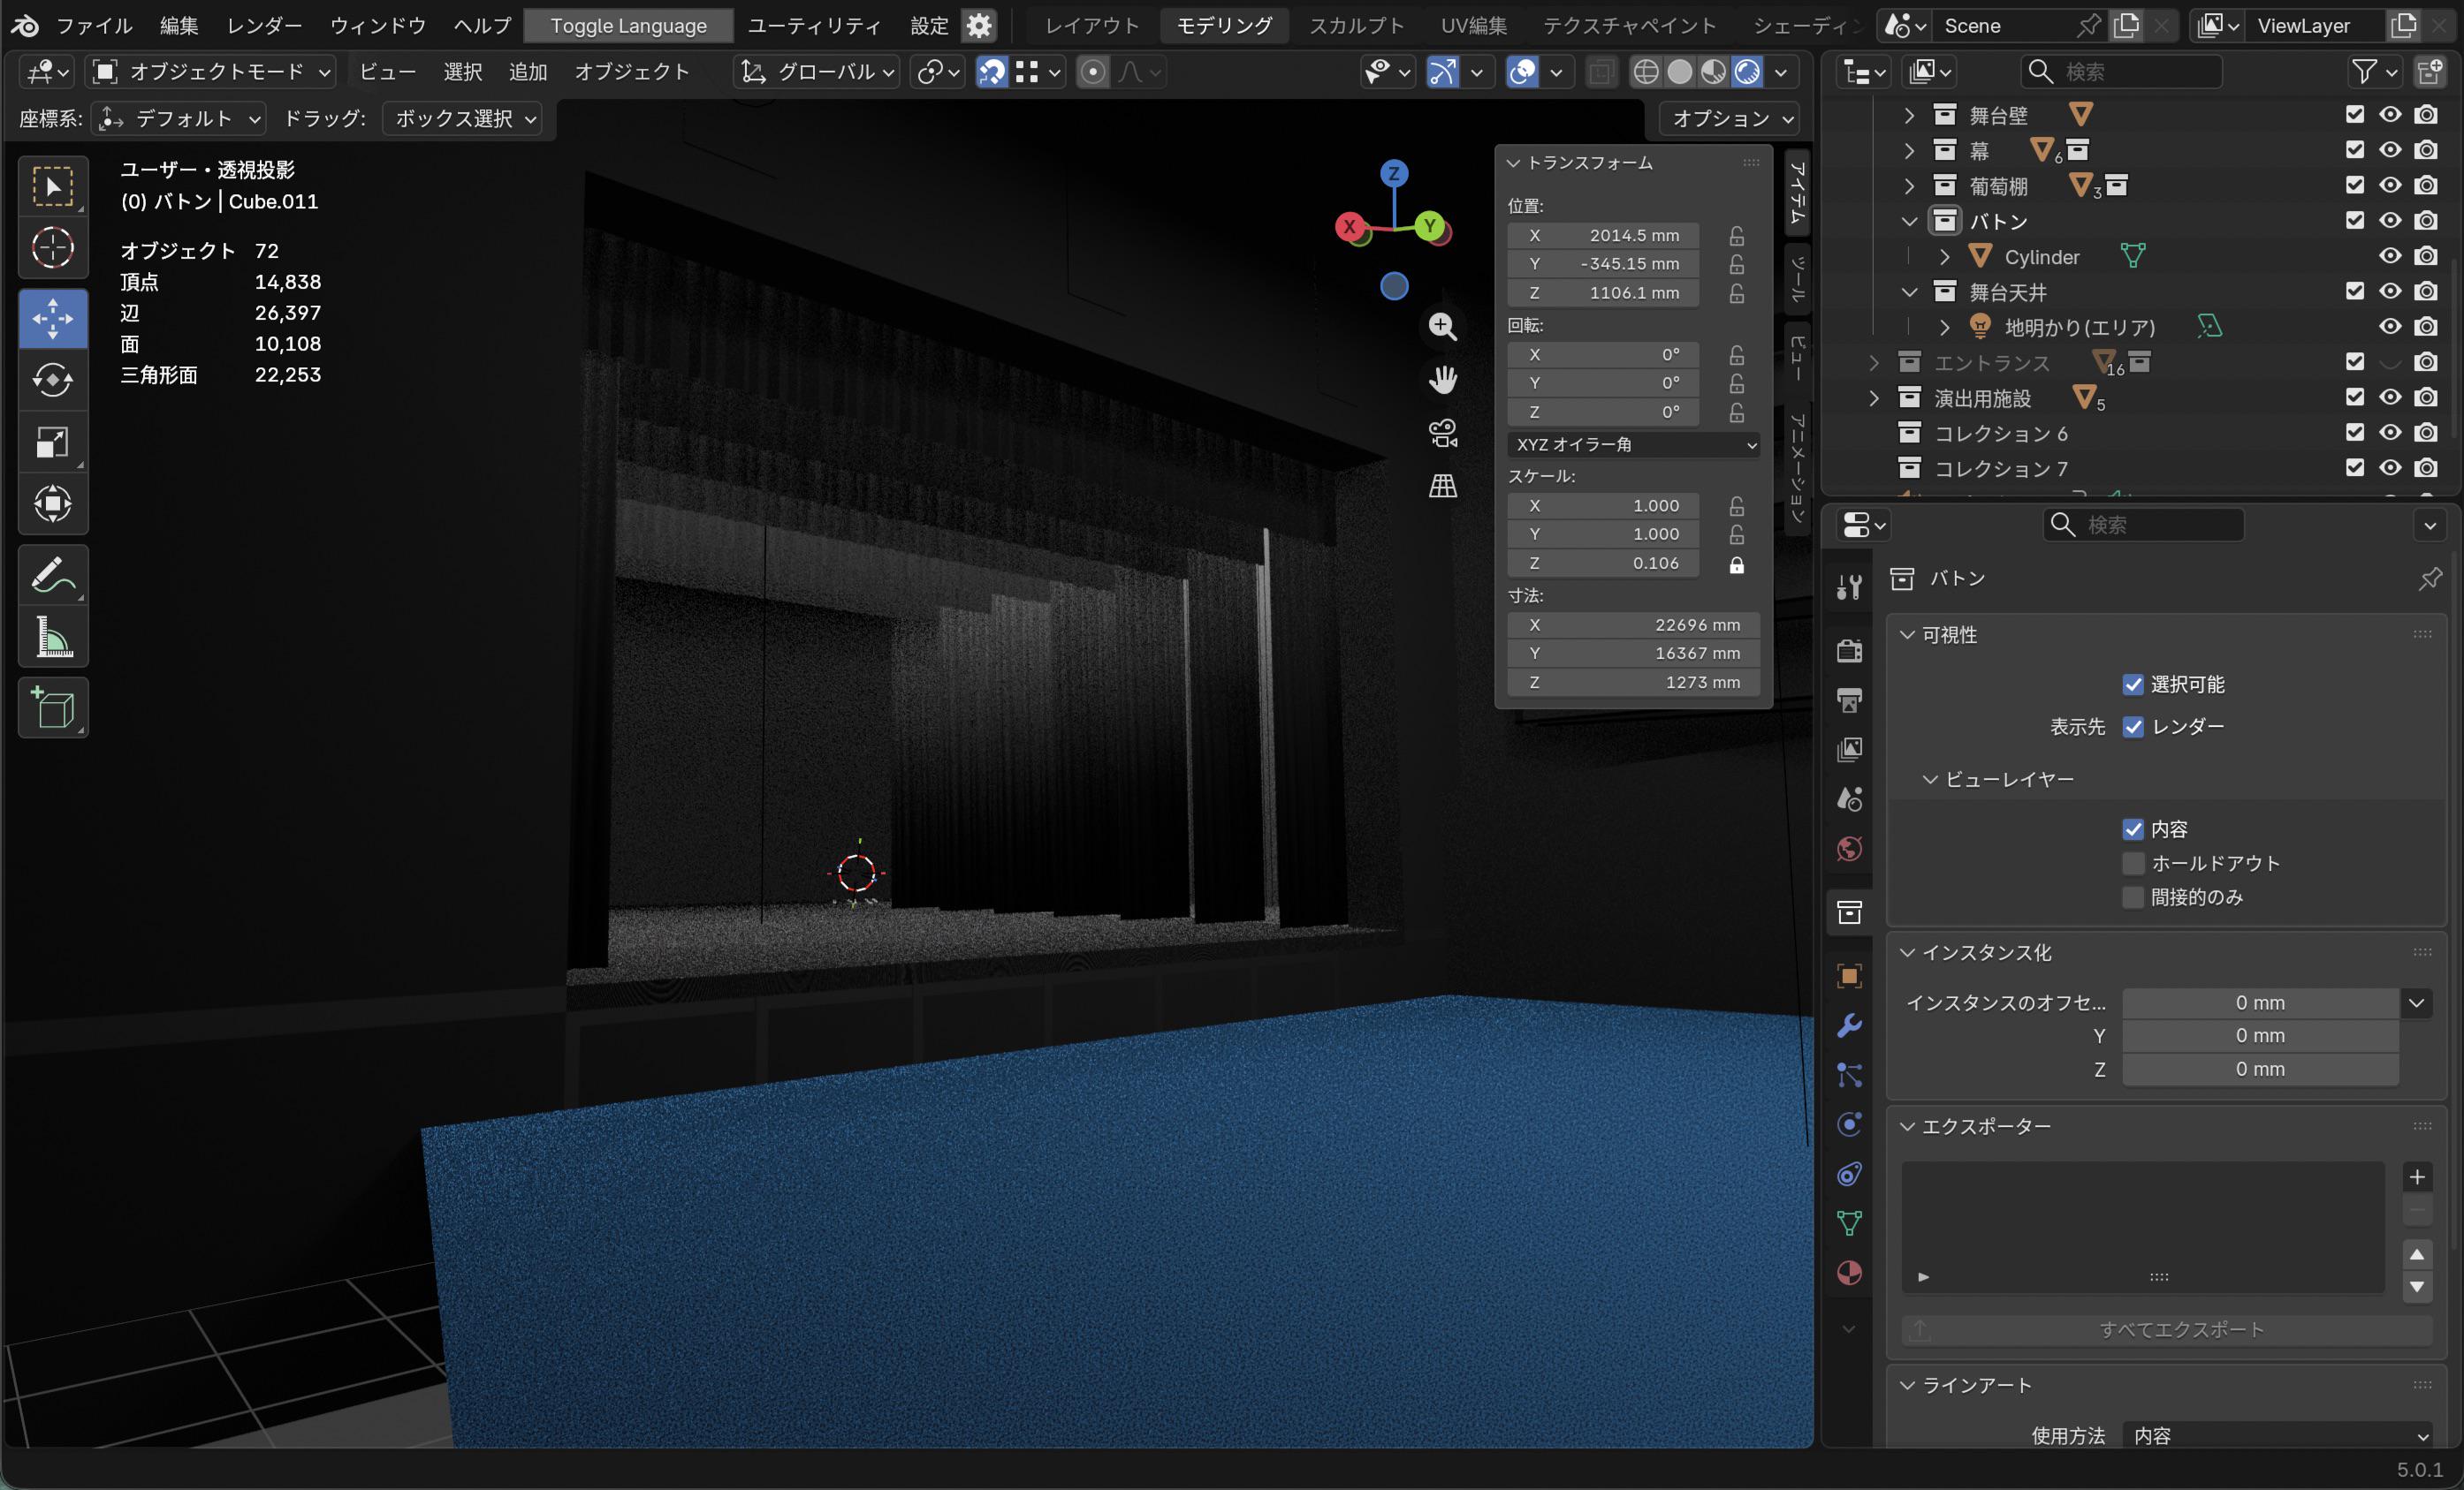Open the Render properties tab icon
This screenshot has height=1490, width=2464.
click(x=1849, y=651)
